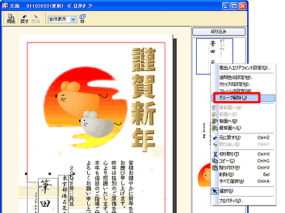Select the mouse illustration thumbnail in side panel

pyautogui.click(x=204, y=175)
